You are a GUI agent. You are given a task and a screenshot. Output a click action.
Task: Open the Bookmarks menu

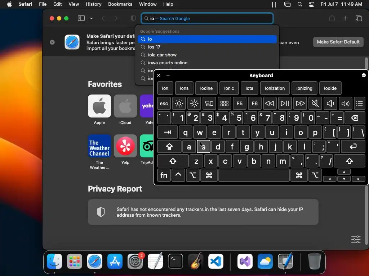tap(120, 4)
